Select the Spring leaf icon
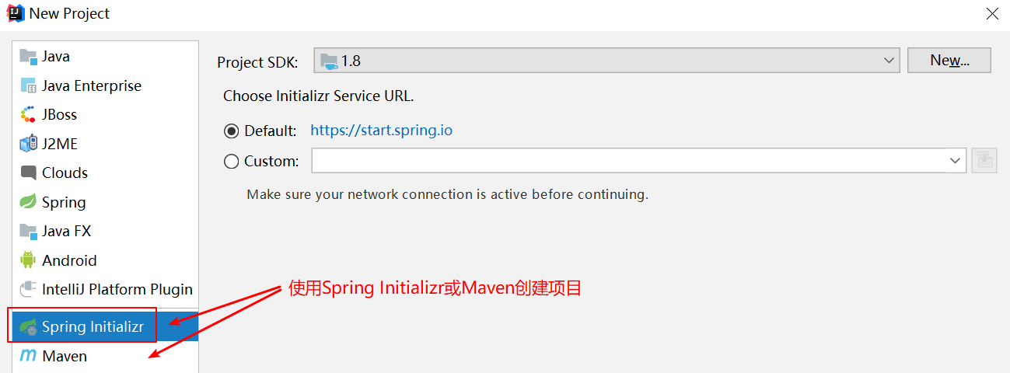The image size is (1010, 373). click(x=29, y=202)
